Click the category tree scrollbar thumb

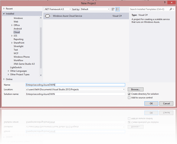coord(41,48)
